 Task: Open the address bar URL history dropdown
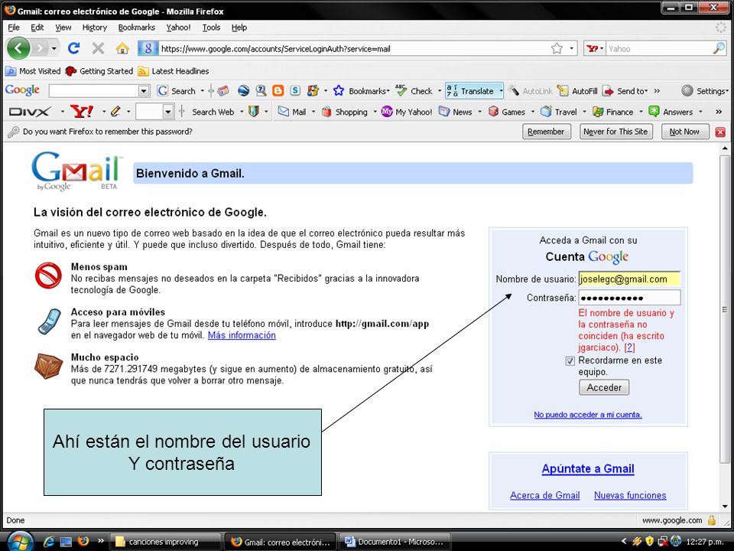pos(572,48)
